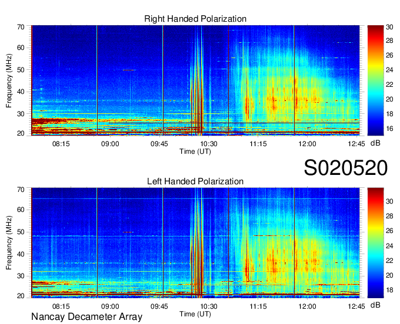
Task: Click the top plot colorbar
Action: click(x=375, y=80)
